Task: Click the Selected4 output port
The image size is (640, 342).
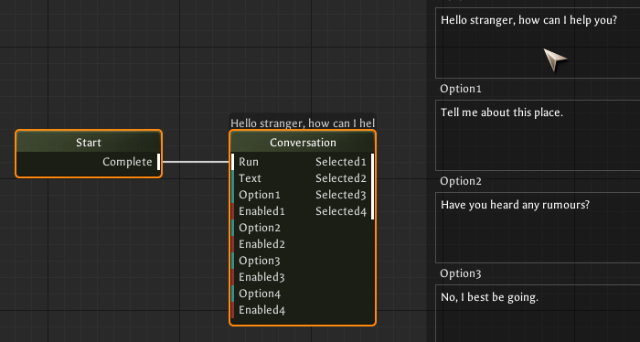Action: (x=373, y=211)
